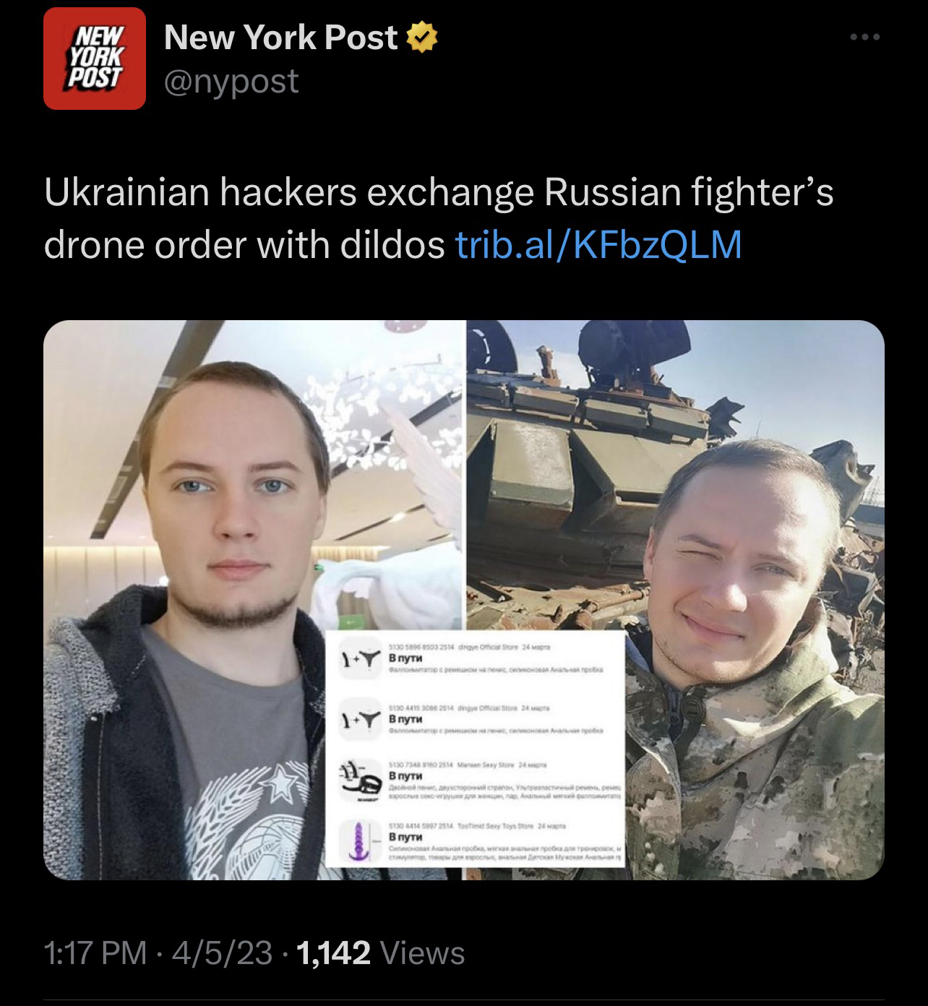Image resolution: width=928 pixels, height=1006 pixels.
Task: Open the right photo with camouflage jacket
Action: [676, 600]
